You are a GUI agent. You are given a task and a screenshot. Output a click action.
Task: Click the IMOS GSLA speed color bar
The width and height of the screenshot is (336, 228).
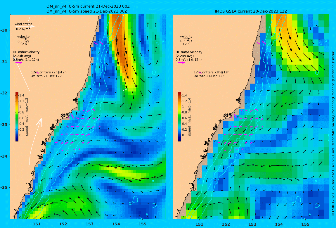tap(180, 117)
